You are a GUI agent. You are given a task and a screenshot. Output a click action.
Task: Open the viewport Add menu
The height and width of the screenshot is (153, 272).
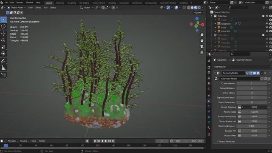pyautogui.click(x=45, y=8)
